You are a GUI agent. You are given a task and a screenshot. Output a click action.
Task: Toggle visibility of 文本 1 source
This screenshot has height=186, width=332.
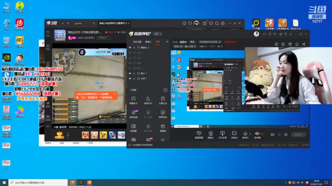130,58
